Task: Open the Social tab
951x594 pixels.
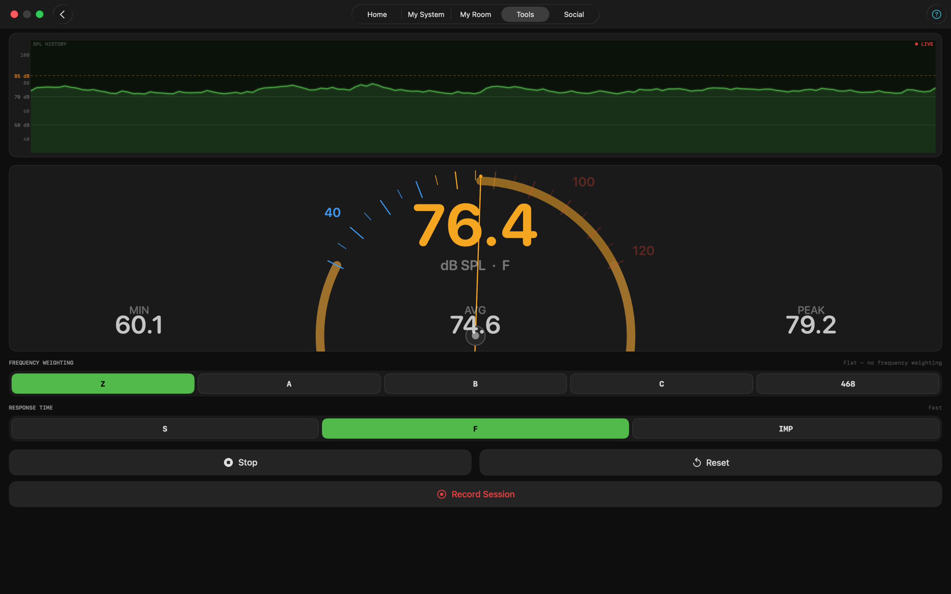Action: point(574,15)
